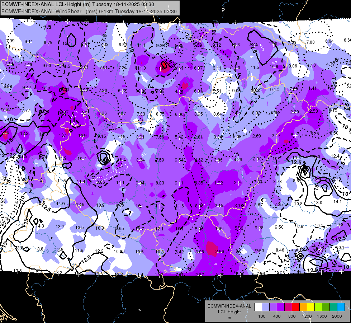Image resolution: width=351 pixels, height=323 pixels.
Task: Click the dark green legend swatch
Action: (x=326, y=307)
